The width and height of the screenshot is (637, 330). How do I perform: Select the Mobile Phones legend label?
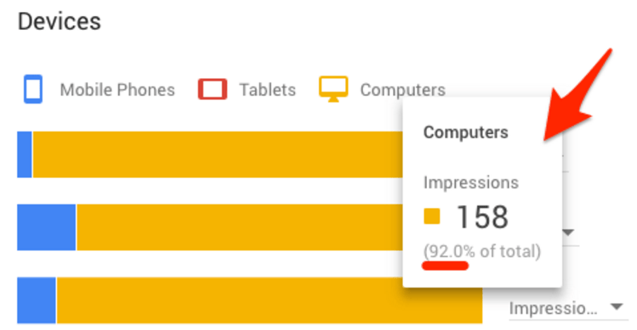click(117, 90)
